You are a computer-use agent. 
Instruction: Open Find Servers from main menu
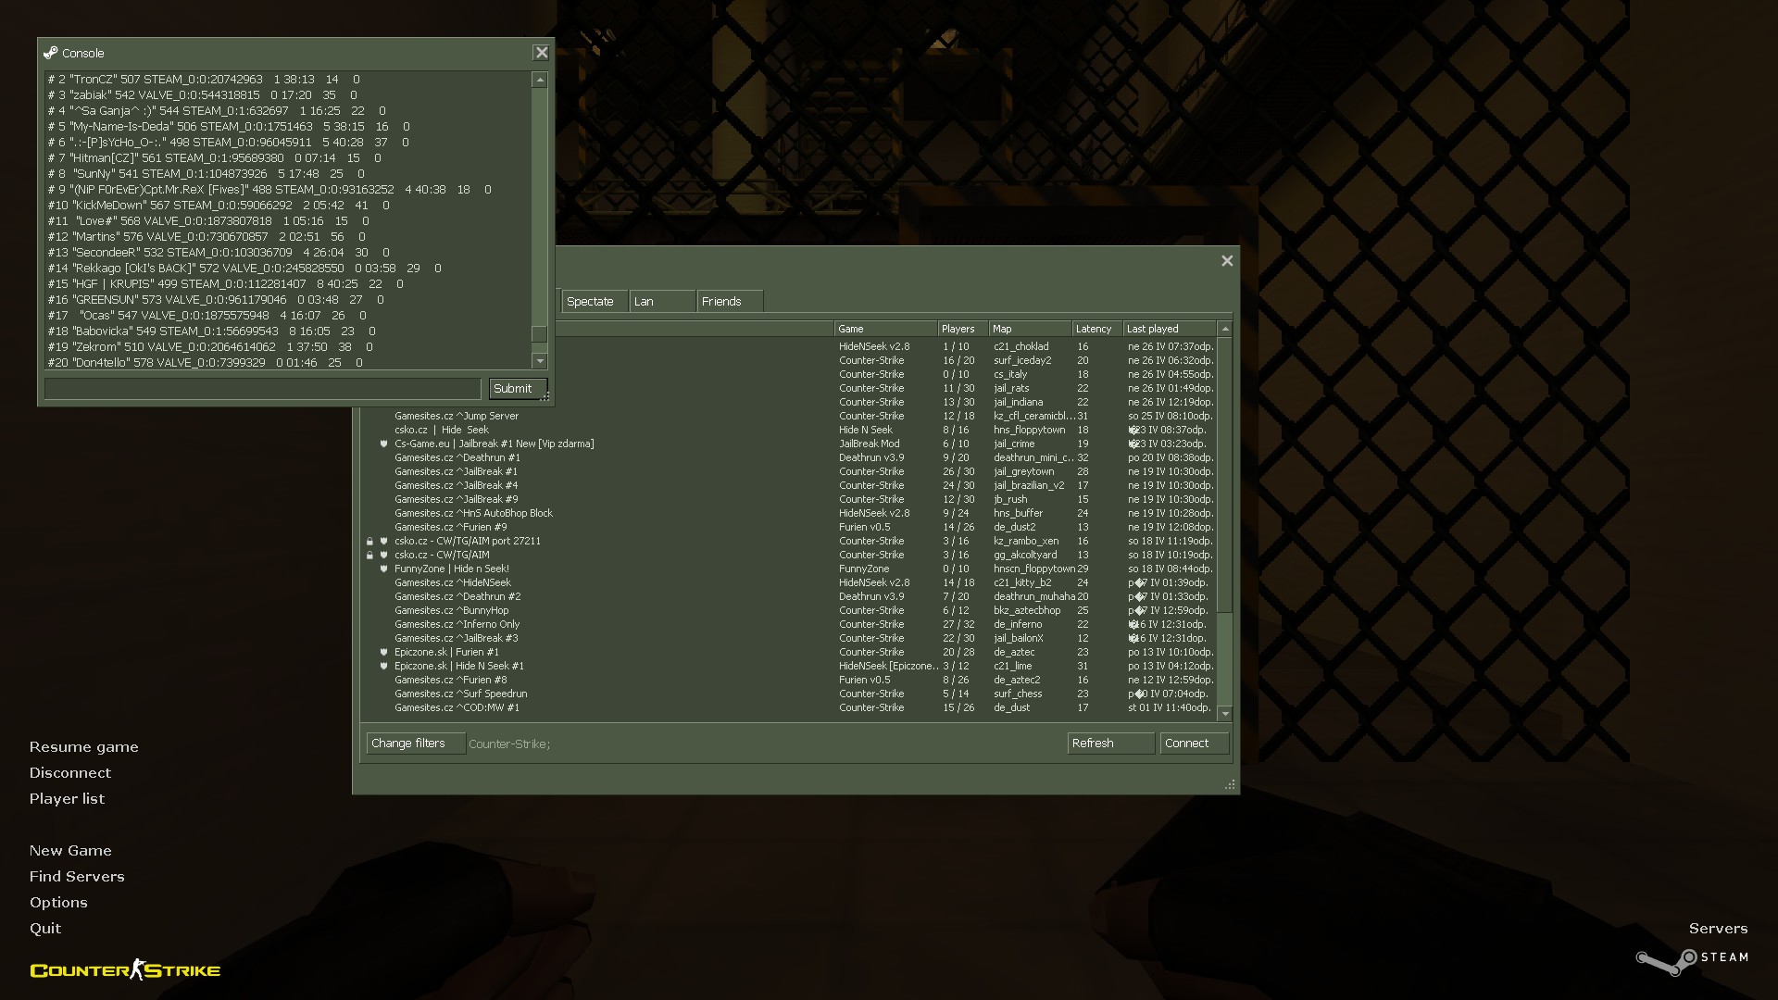pyautogui.click(x=77, y=877)
